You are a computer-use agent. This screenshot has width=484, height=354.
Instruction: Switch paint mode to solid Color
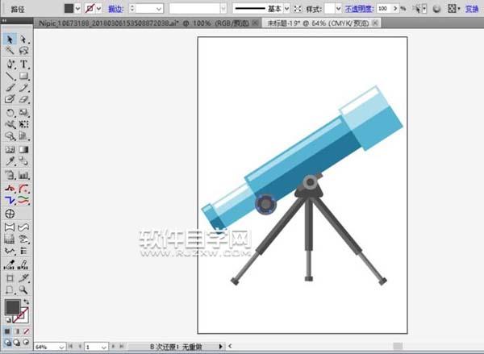[x=7, y=331]
